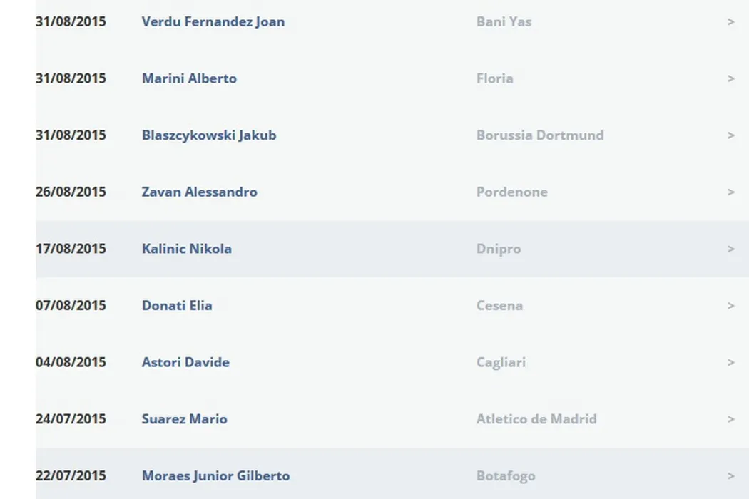Click the Borussia Dortmund club name

[x=539, y=135]
